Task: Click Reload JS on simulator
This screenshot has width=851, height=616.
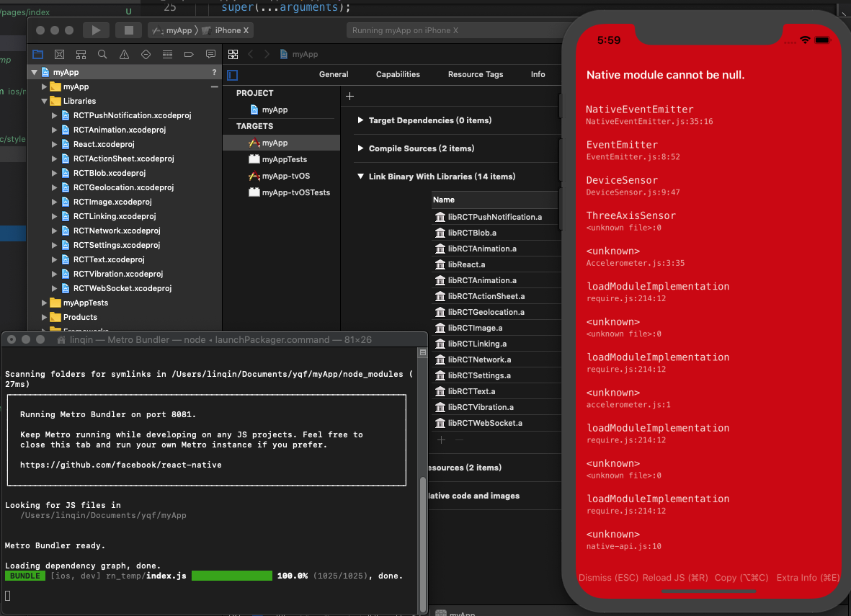Action: pyautogui.click(x=675, y=578)
